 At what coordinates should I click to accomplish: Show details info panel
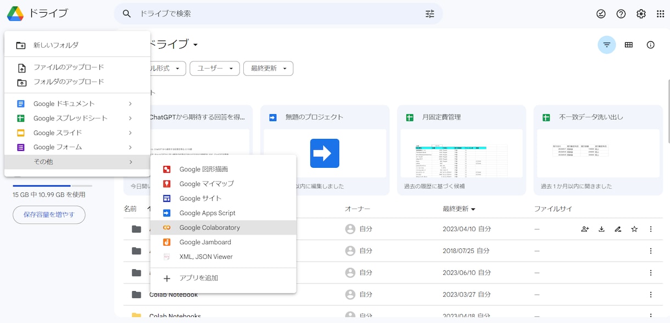click(x=651, y=45)
